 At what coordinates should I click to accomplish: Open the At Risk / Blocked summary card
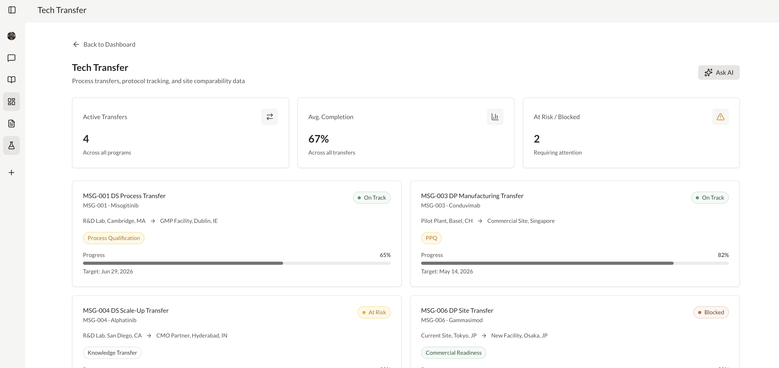click(631, 133)
